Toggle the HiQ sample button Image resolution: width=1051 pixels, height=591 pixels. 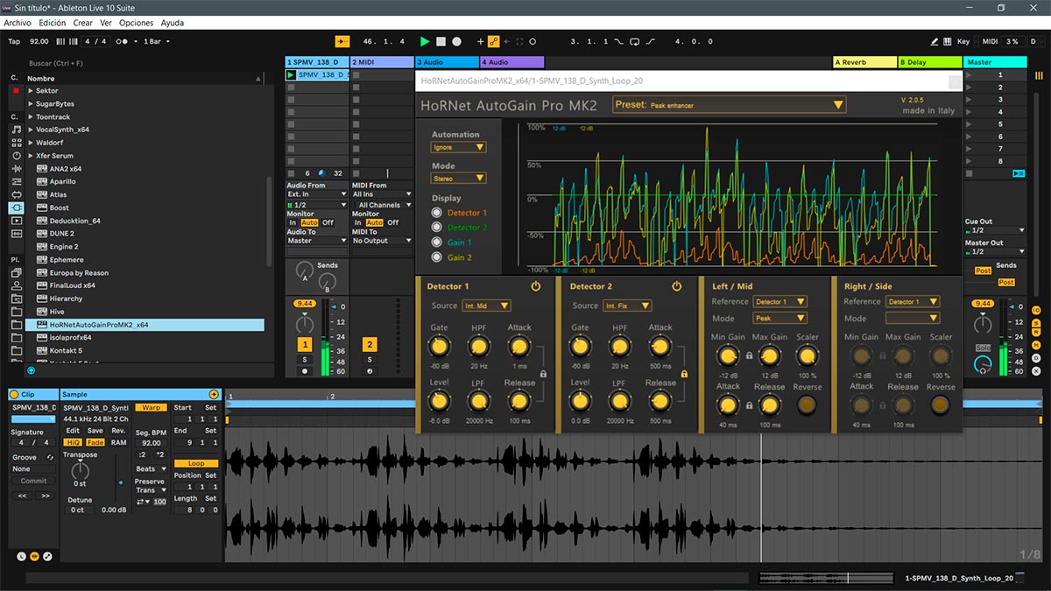(x=73, y=442)
